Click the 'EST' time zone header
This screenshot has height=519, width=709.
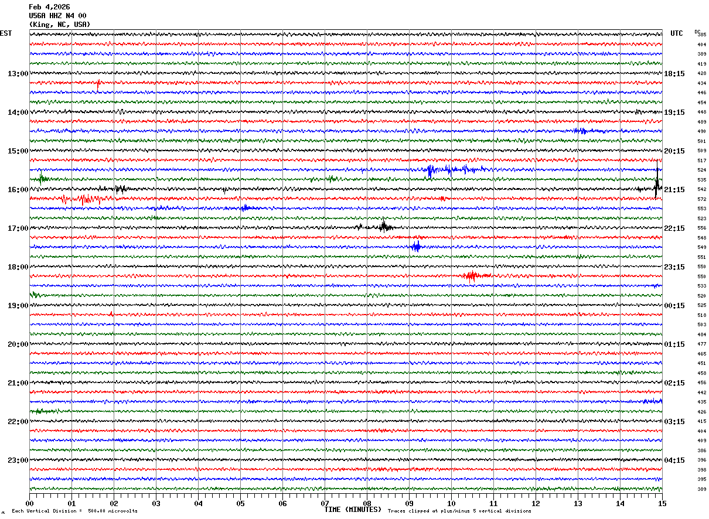point(6,33)
